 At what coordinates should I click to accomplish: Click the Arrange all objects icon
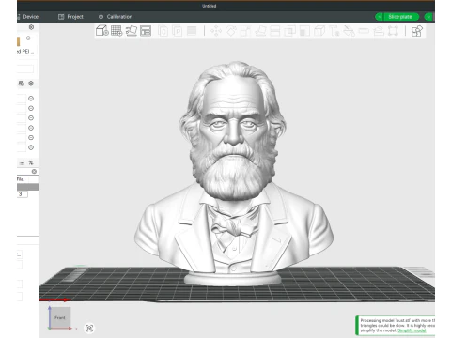[x=146, y=31]
